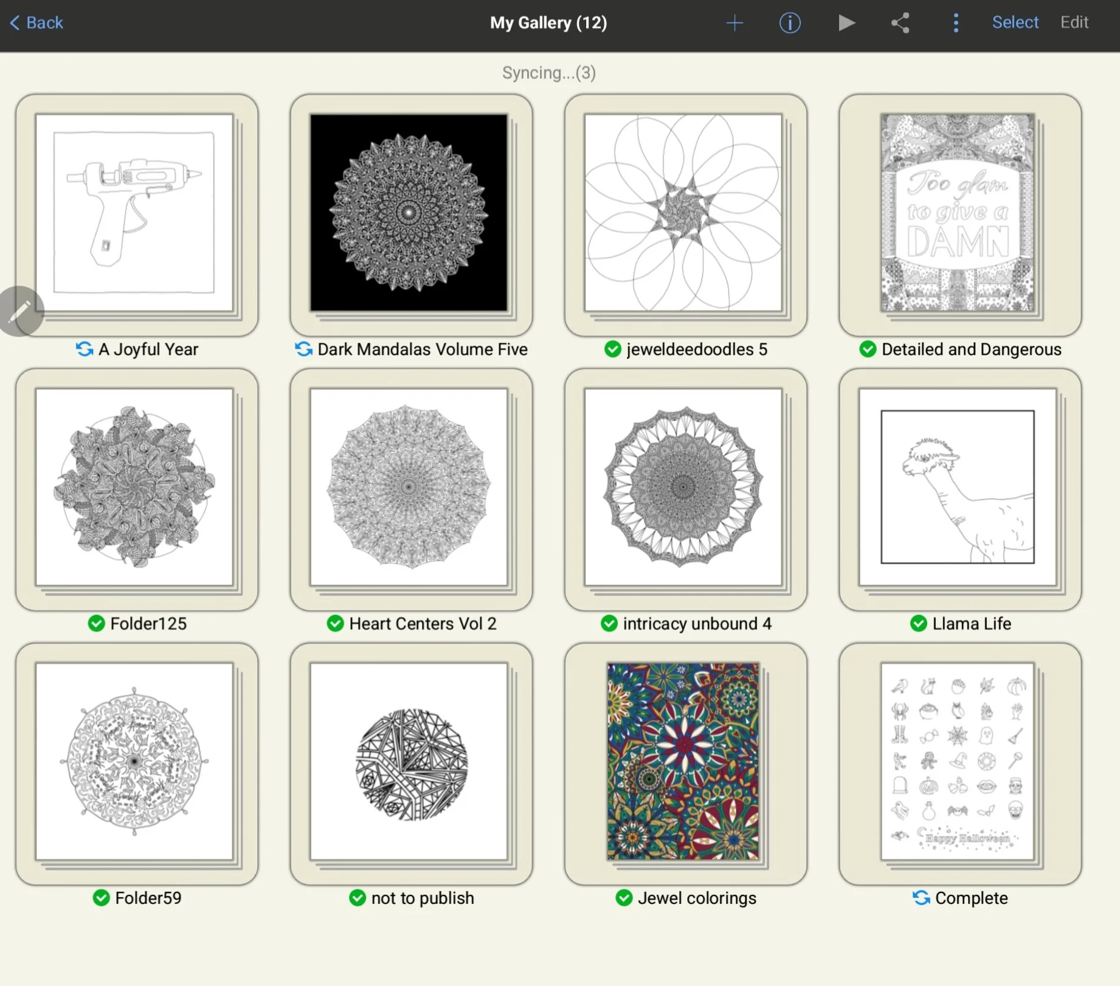The height and width of the screenshot is (986, 1120).
Task: Tap the My Gallery (12) title
Action: [x=548, y=23]
